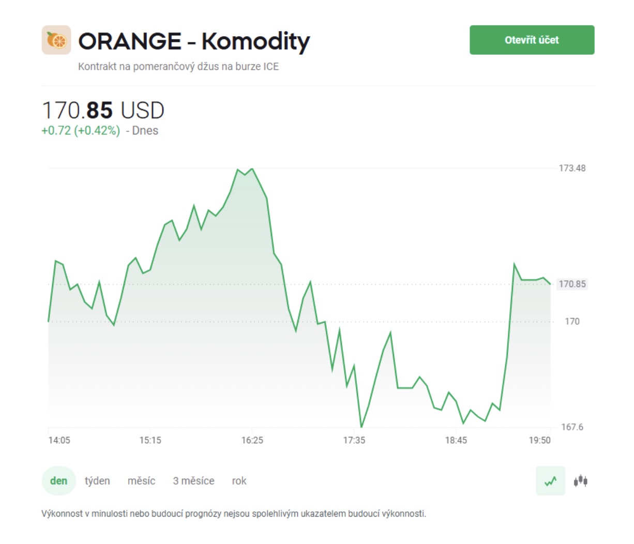Select the měsíc time range tab
634x544 pixels.
click(141, 481)
